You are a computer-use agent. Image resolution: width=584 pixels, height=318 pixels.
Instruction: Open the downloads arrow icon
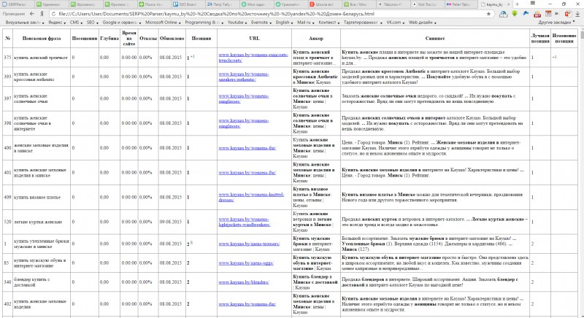point(578,14)
